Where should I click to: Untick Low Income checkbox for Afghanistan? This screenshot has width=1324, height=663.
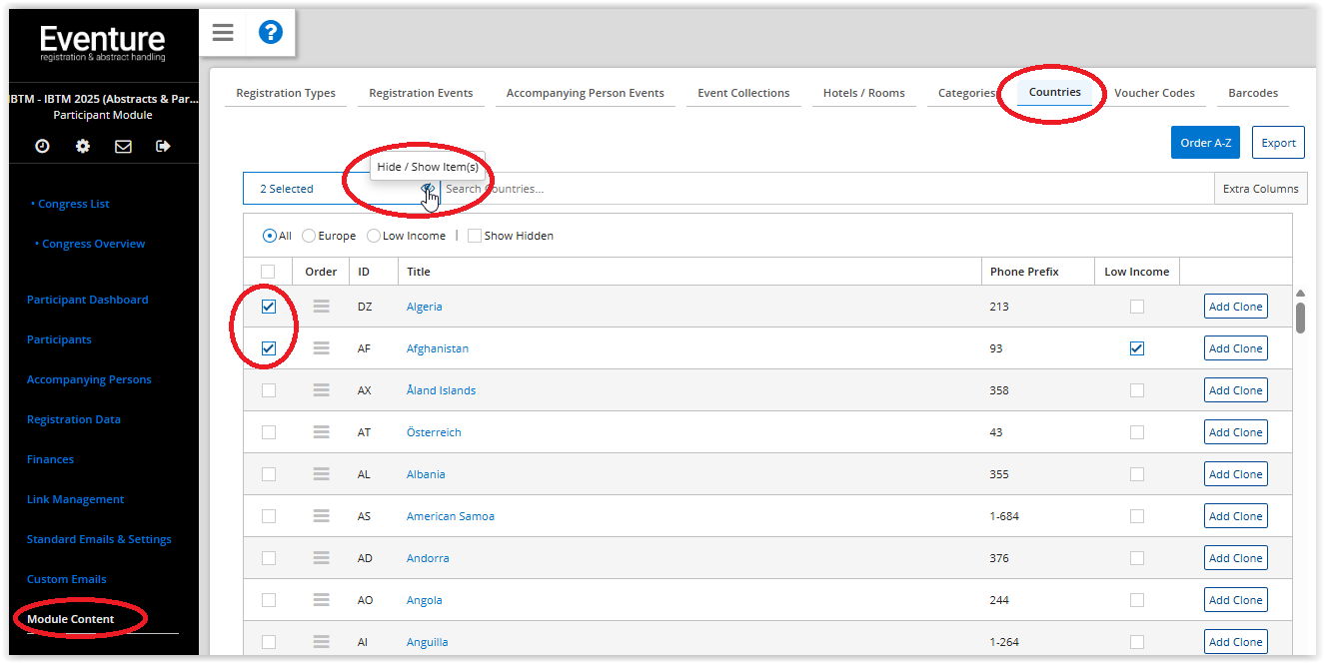click(x=1137, y=348)
